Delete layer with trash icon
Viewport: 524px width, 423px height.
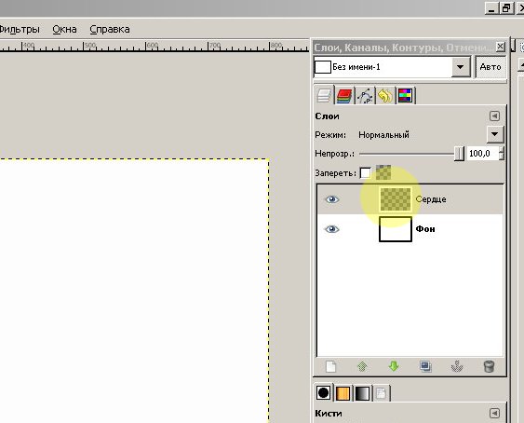point(489,366)
